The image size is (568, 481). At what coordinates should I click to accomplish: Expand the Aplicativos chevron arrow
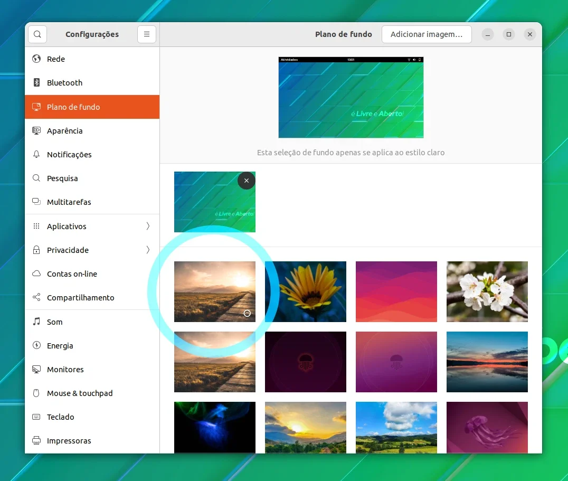(148, 226)
